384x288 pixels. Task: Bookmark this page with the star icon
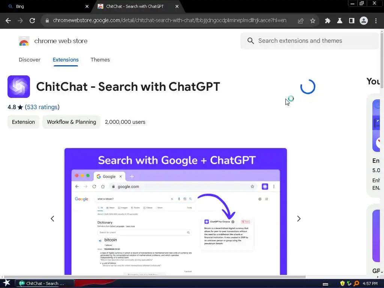point(312,21)
